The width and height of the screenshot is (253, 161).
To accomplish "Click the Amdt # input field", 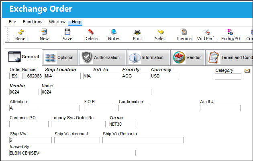I will [x=220, y=108].
